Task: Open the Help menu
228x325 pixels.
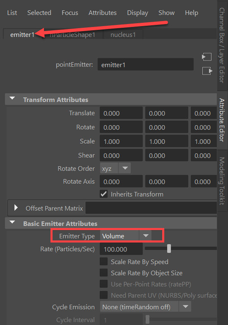Action: 192,13
